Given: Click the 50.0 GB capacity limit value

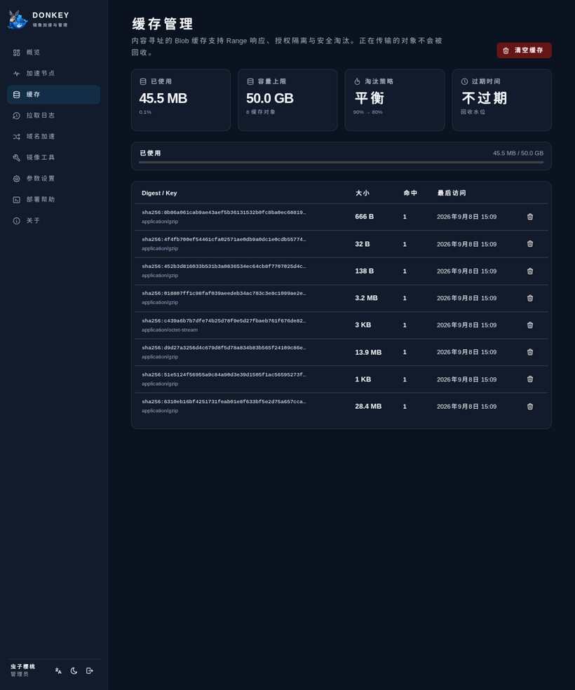Looking at the screenshot, I should pos(270,98).
